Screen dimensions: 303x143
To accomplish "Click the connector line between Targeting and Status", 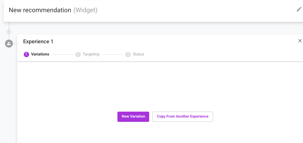I will click(112, 54).
